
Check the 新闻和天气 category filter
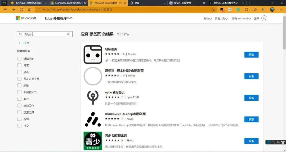[x=19, y=92]
